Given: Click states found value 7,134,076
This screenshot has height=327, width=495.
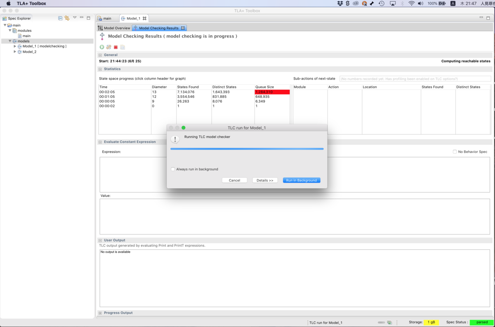Looking at the screenshot, I should [x=186, y=92].
